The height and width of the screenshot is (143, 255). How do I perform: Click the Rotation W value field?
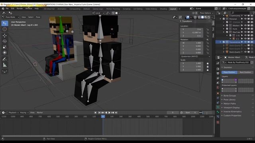coord(192,43)
